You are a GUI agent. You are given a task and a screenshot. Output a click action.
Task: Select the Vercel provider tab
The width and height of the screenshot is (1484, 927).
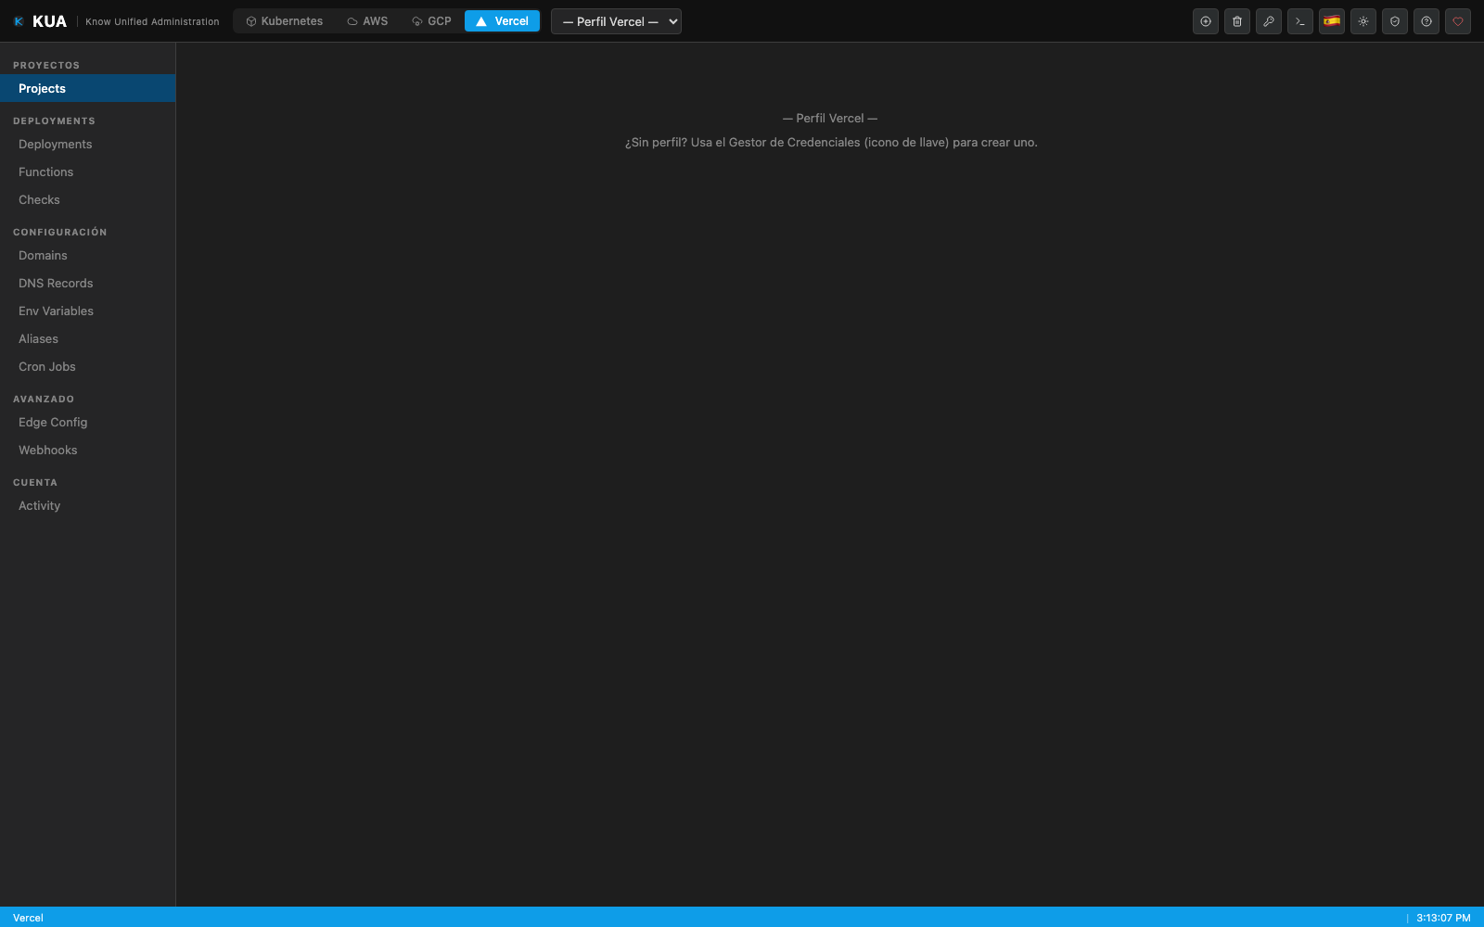(x=502, y=21)
